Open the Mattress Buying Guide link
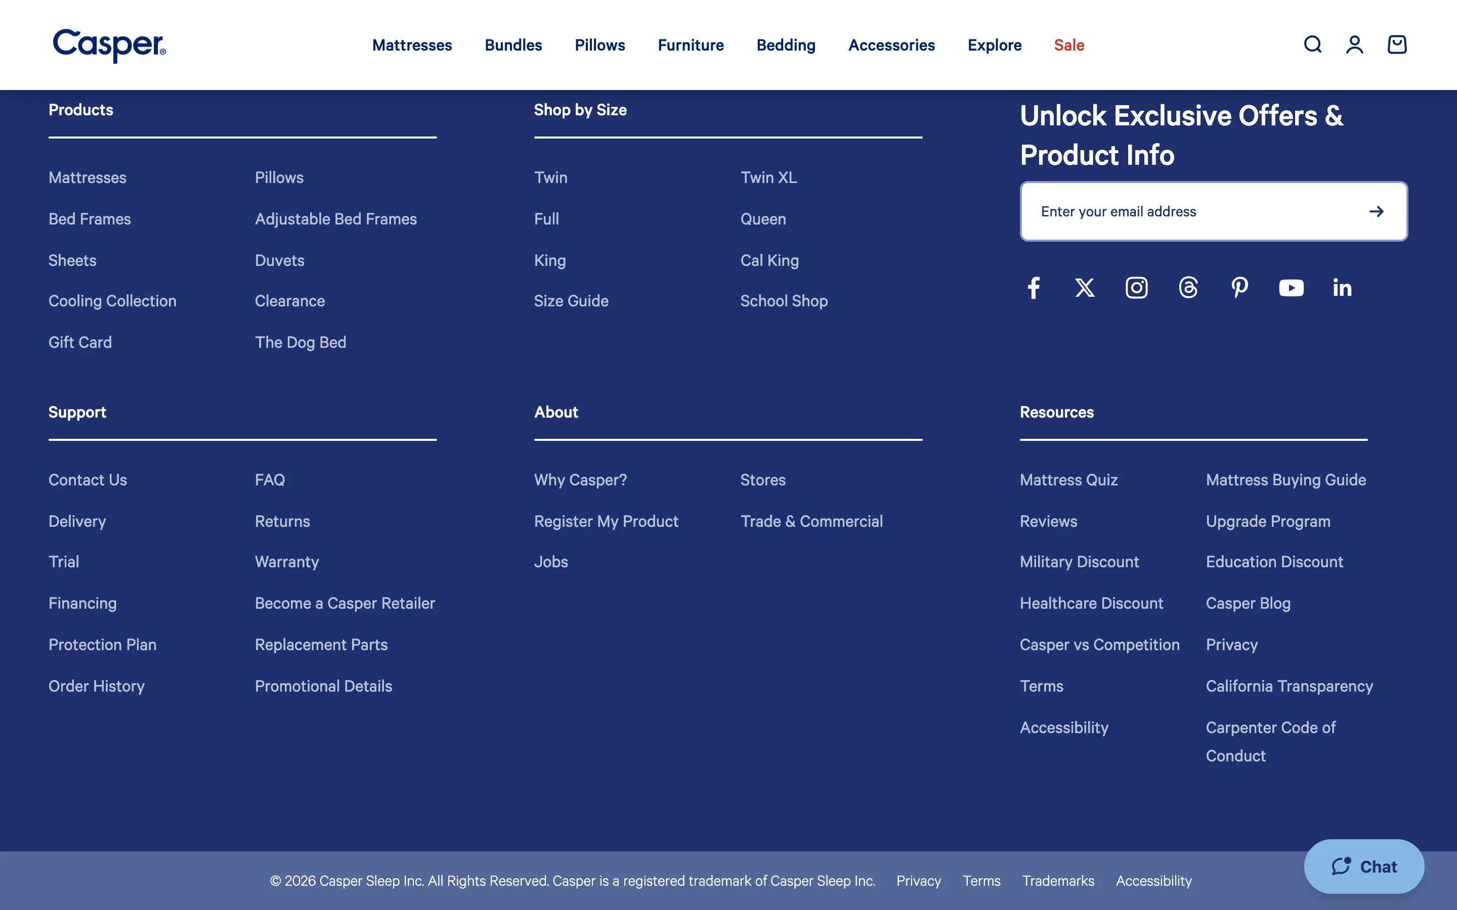This screenshot has height=910, width=1457. click(1286, 480)
